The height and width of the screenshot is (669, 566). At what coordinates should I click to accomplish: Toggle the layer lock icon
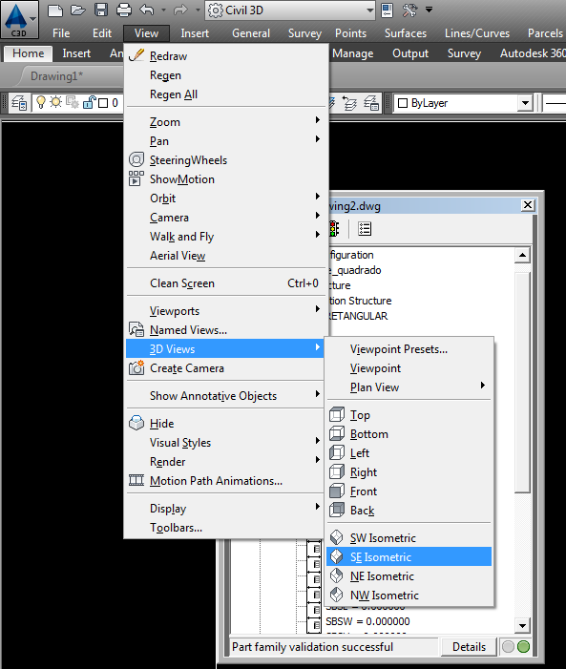(89, 102)
